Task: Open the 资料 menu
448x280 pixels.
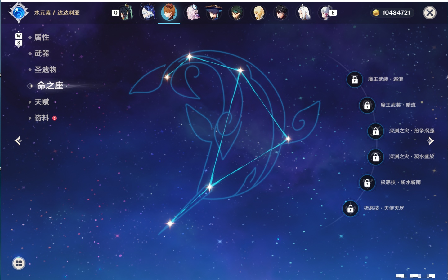Action: coord(42,118)
